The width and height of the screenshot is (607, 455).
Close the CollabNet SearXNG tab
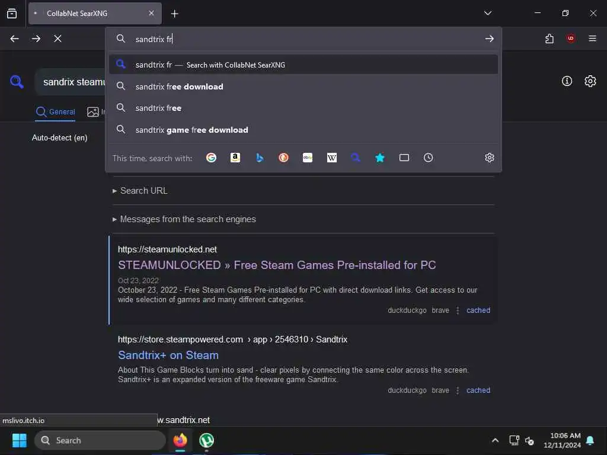151,13
